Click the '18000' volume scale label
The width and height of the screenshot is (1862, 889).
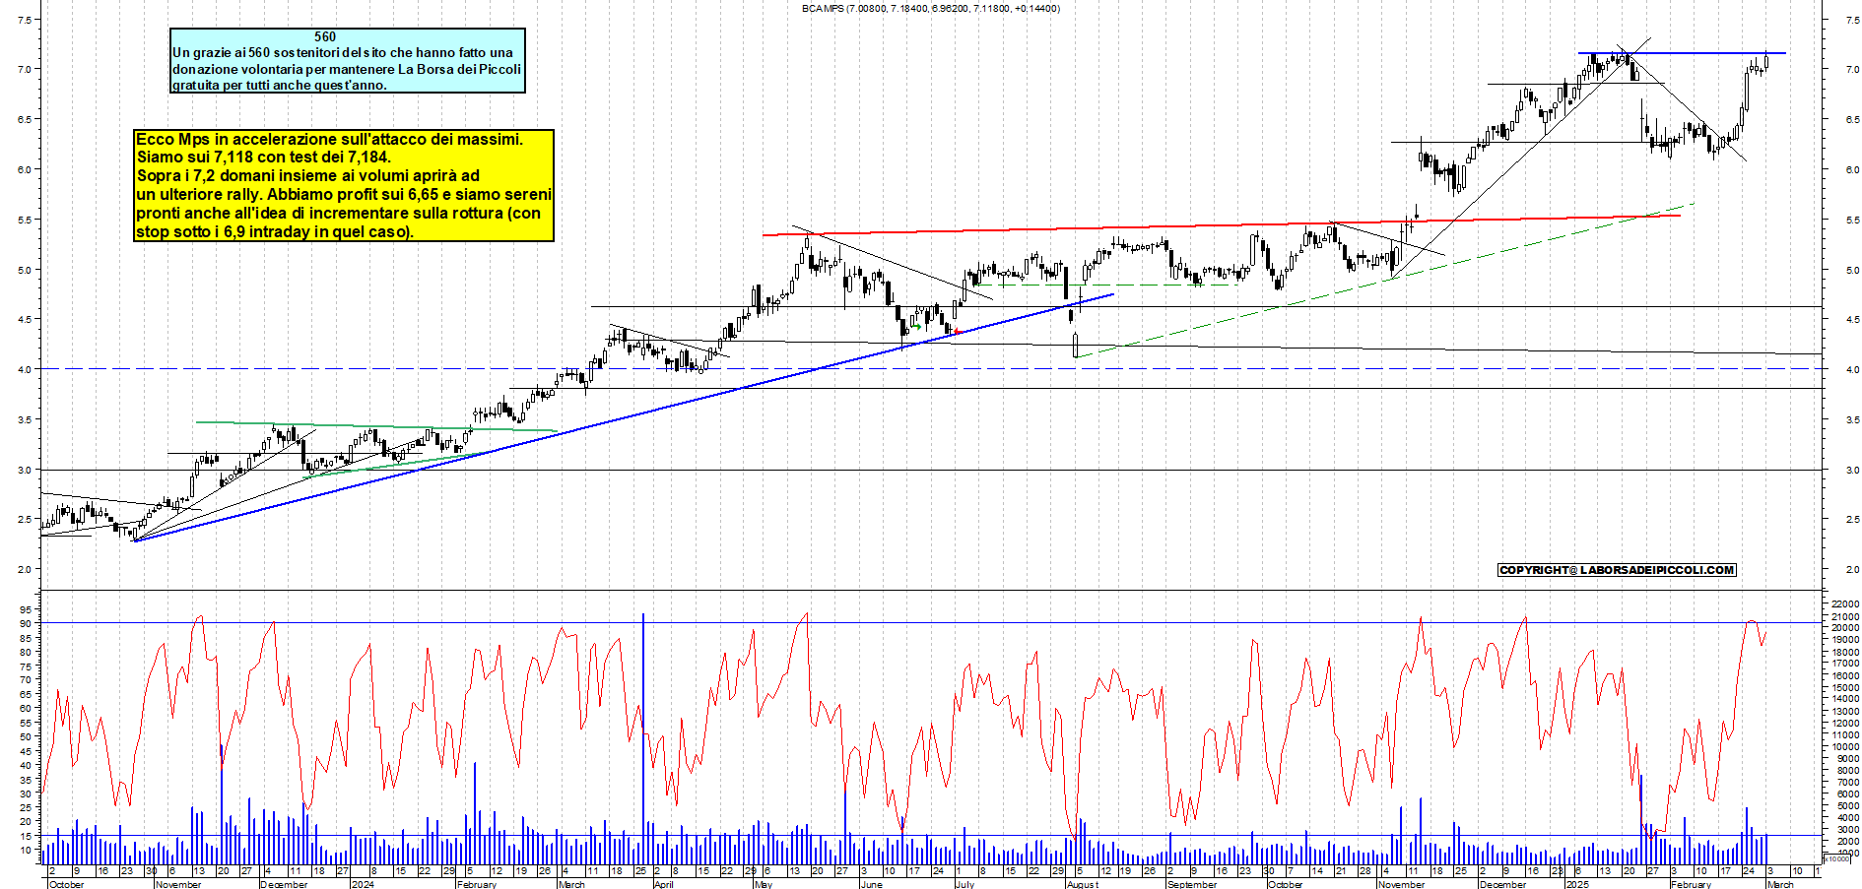[1845, 651]
